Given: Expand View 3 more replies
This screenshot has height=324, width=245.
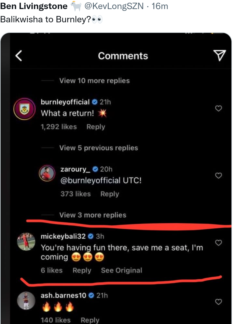Looking at the screenshot, I should (x=93, y=215).
